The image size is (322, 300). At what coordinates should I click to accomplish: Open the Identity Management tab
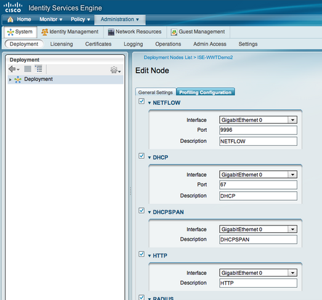pyautogui.click(x=70, y=32)
